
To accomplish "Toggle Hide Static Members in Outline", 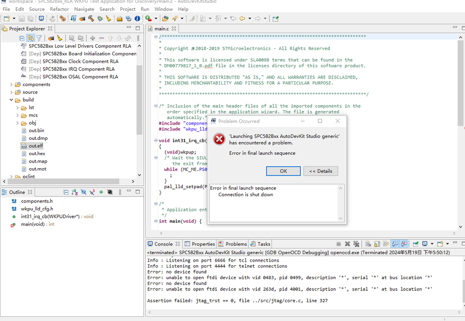I will [92, 192].
